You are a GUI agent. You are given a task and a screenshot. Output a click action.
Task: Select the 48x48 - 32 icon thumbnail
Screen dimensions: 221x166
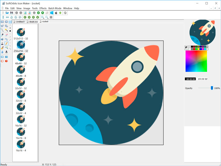point(21,57)
